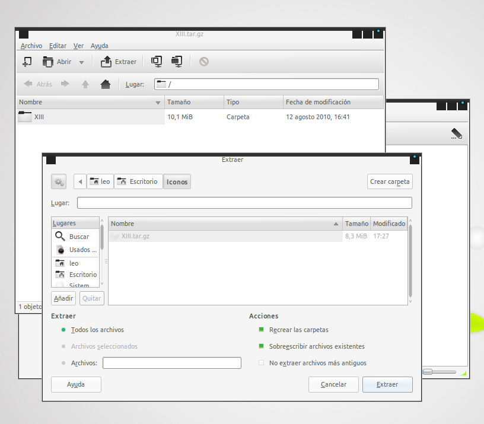Select Buscar in Lugares sidebar
This screenshot has width=484, height=424.
tap(76, 237)
